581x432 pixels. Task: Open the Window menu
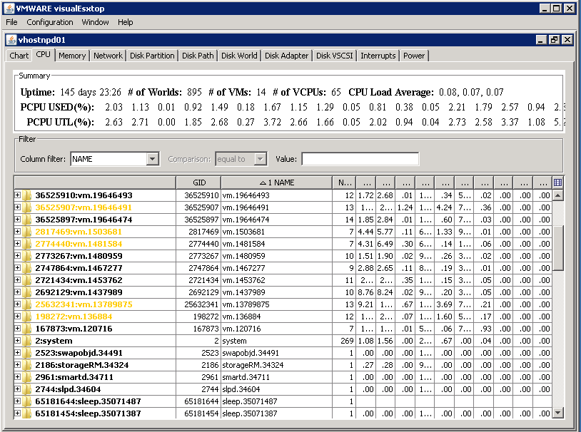click(95, 22)
